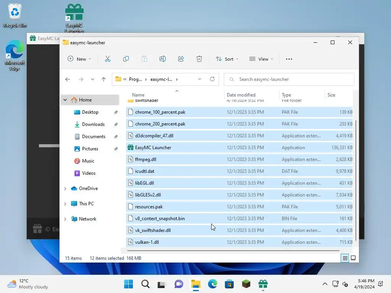Open Chat icon on taskbar
391x293 pixels.
(x=179, y=284)
